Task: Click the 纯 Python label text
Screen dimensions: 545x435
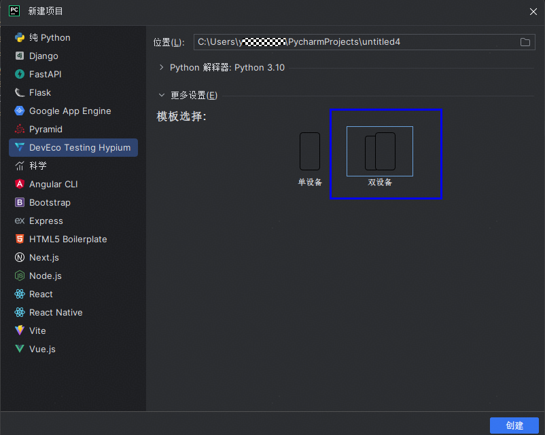Action: tap(50, 37)
